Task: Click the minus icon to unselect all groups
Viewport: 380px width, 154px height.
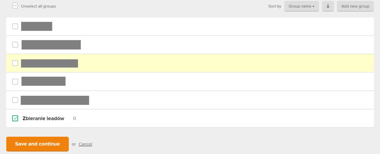Action: tap(15, 6)
